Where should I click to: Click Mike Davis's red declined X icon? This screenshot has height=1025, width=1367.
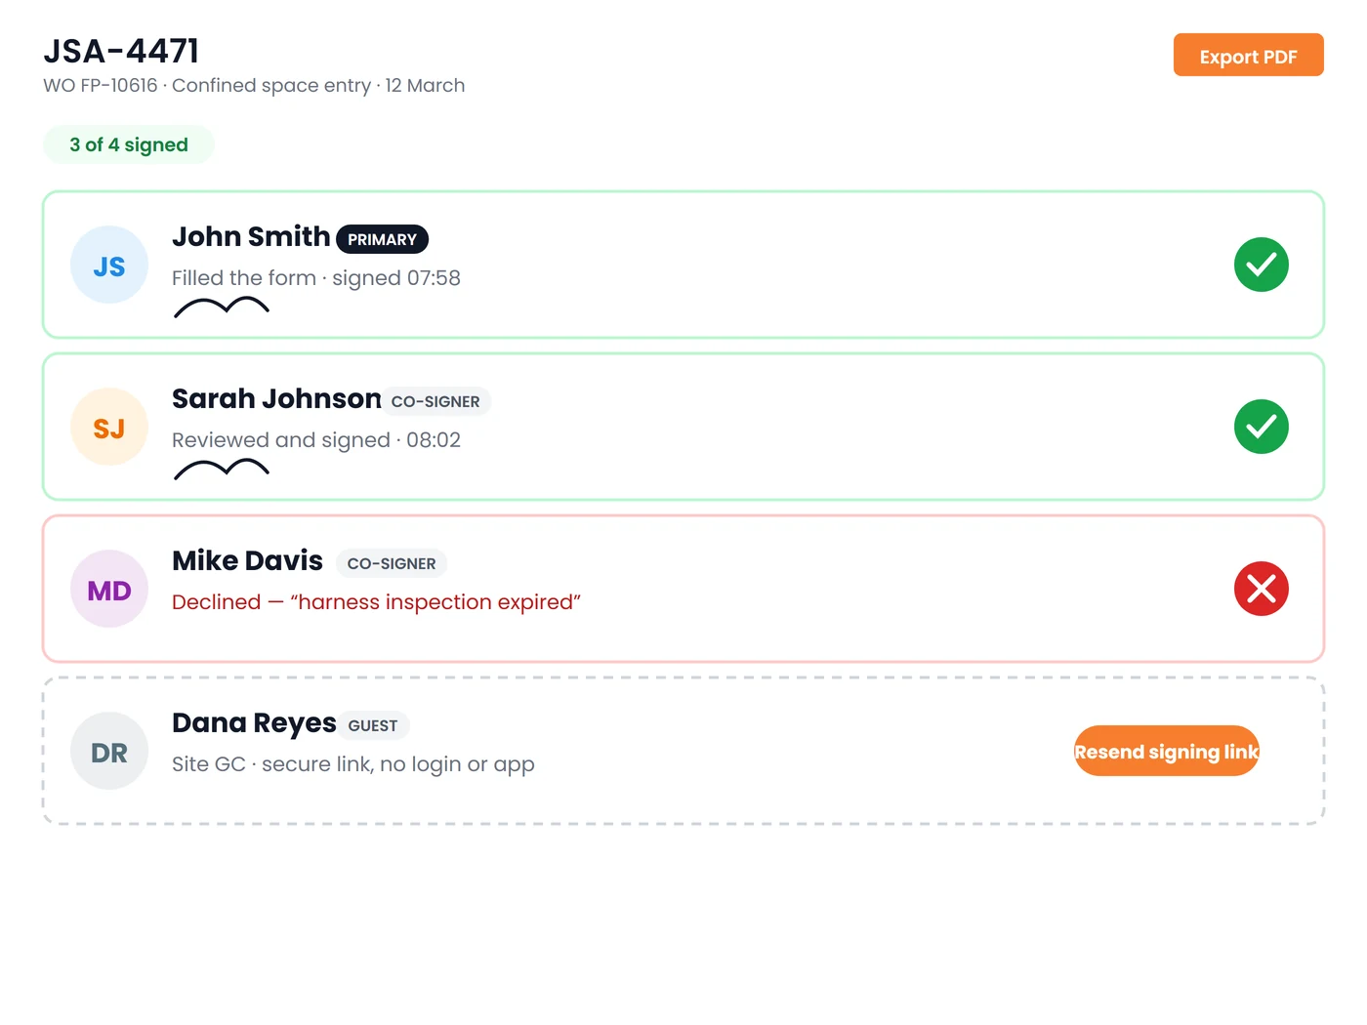1261,589
